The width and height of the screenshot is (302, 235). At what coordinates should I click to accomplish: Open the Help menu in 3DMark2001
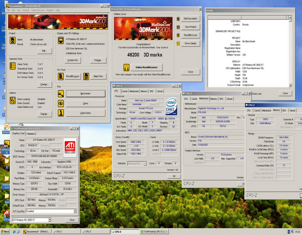58,10
